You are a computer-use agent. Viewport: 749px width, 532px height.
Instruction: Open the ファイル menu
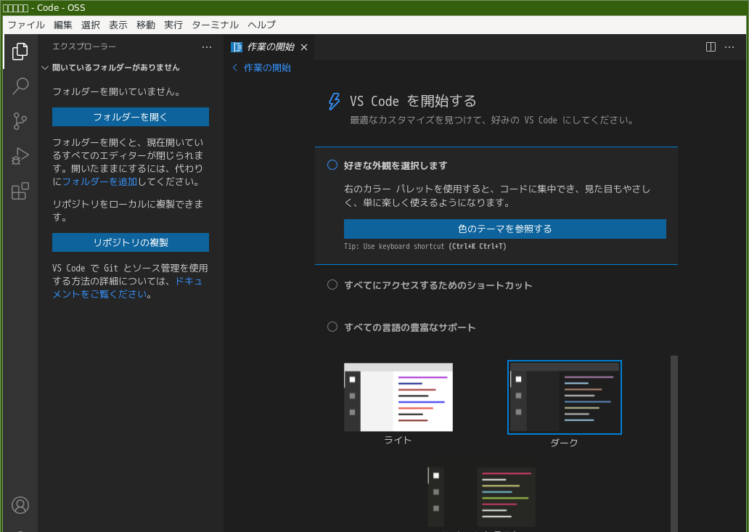(26, 25)
